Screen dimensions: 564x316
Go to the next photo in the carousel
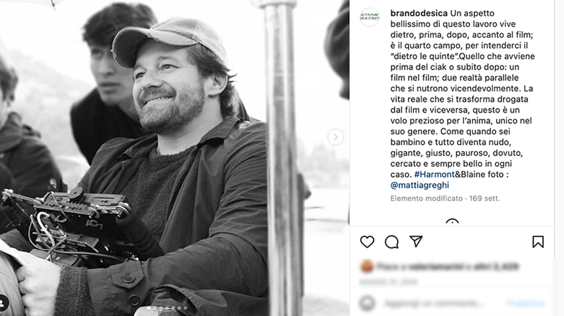[x=335, y=137]
